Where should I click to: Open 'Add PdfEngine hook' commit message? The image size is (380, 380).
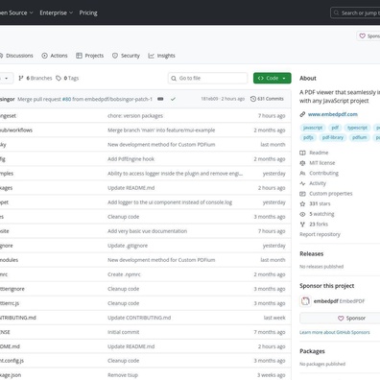pos(131,159)
